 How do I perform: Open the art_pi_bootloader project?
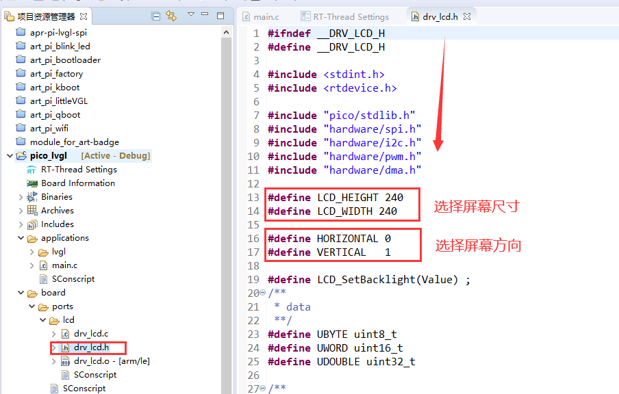tap(65, 60)
